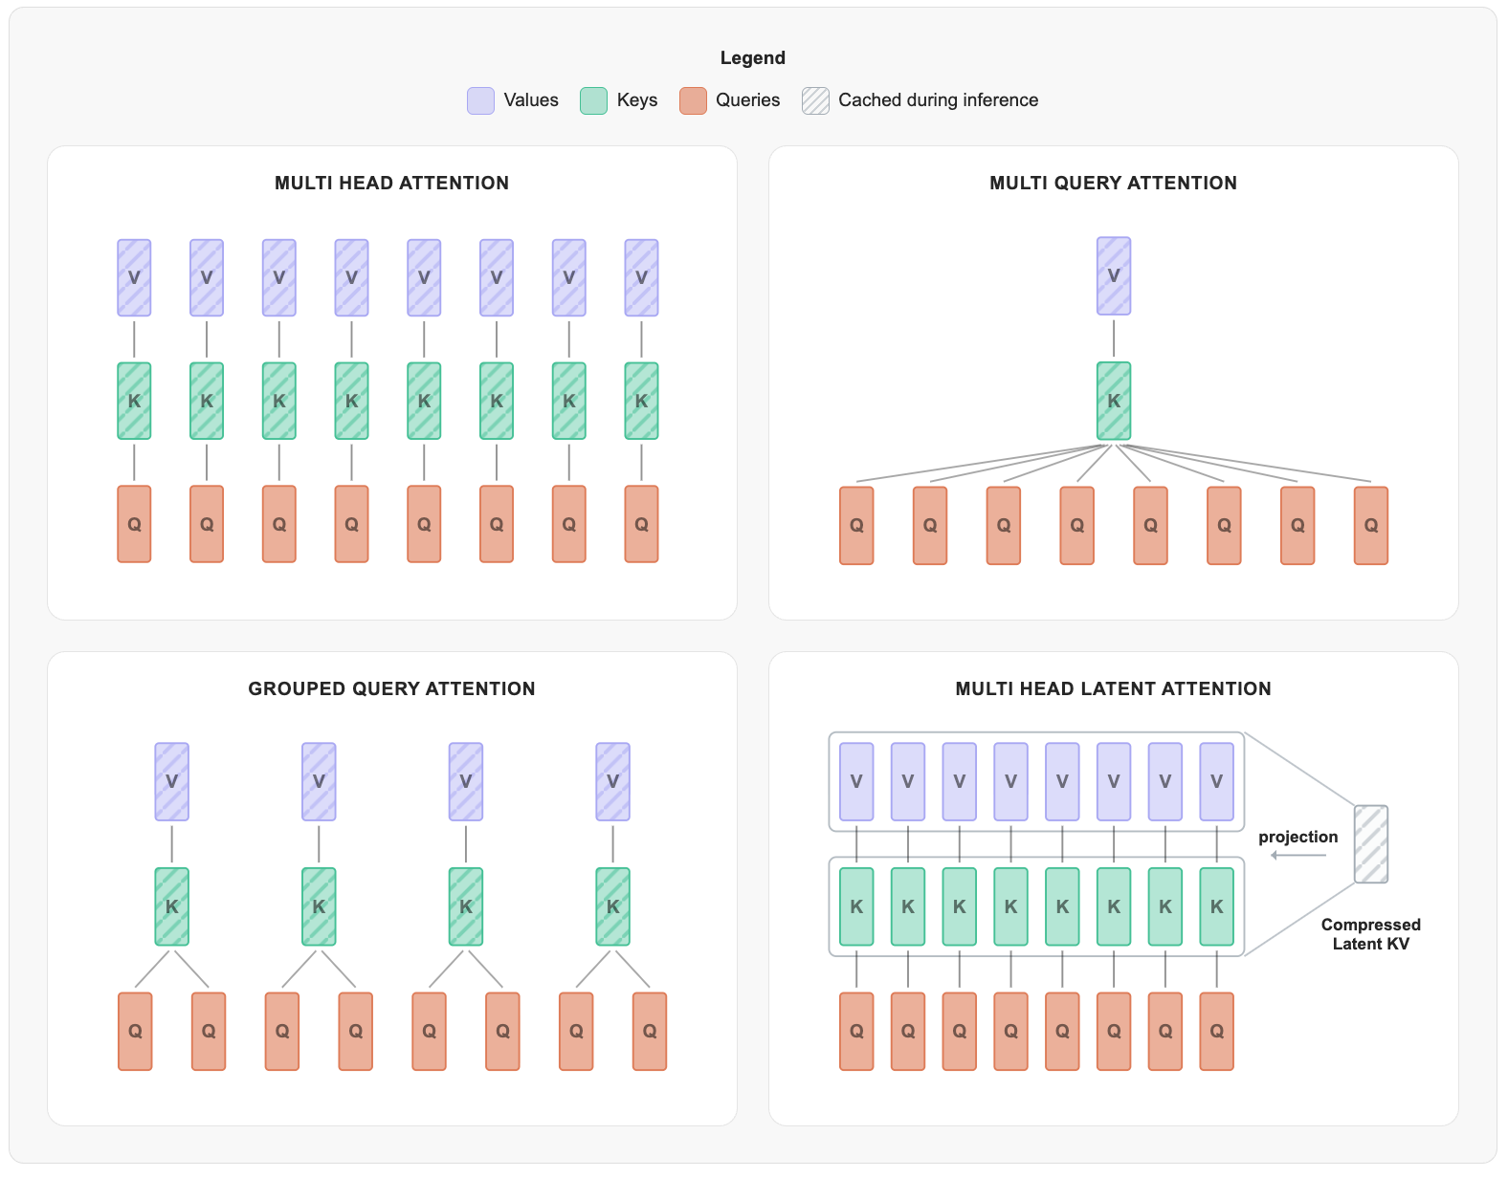1508x1178 pixels.
Task: Select rightmost Q block in Multi Query Attention
Action: tap(1371, 526)
